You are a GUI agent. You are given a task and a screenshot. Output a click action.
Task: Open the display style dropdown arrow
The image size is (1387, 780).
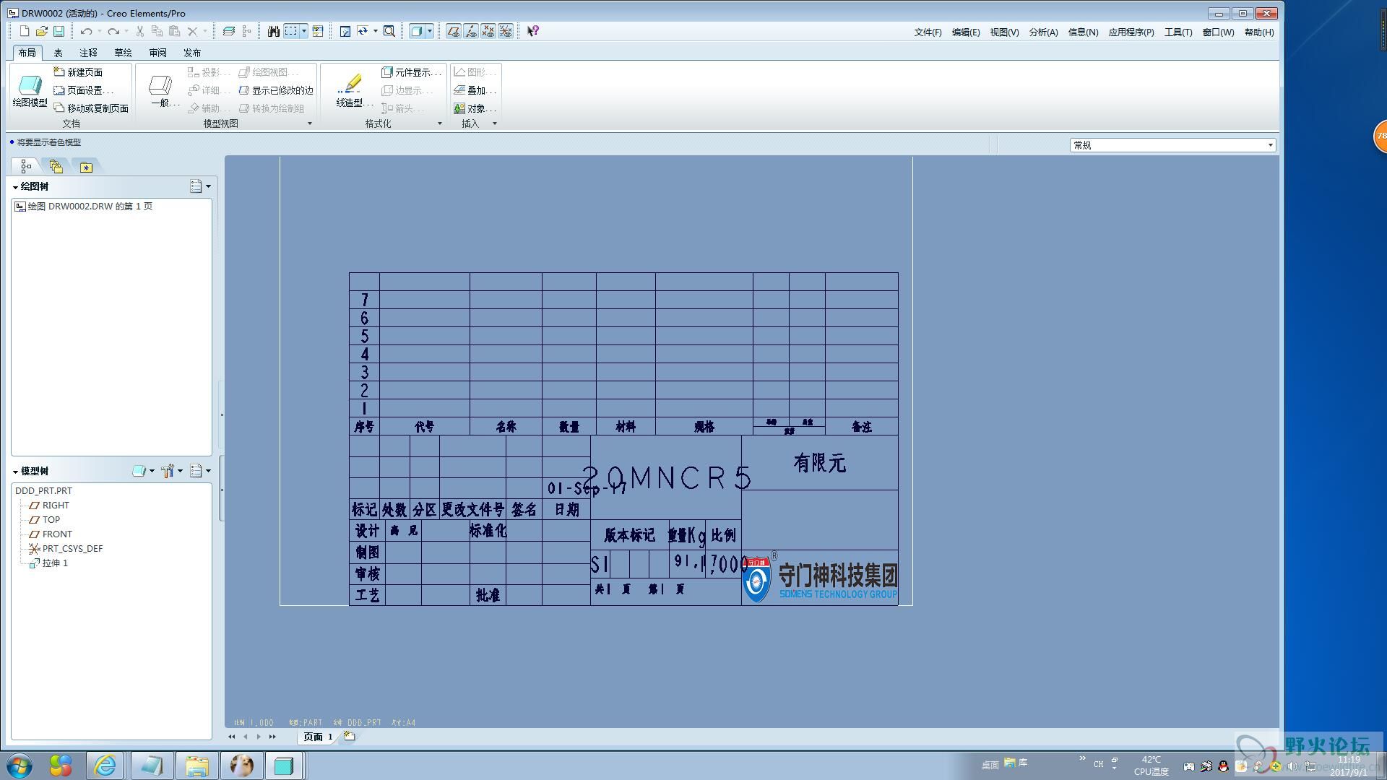pyautogui.click(x=430, y=31)
